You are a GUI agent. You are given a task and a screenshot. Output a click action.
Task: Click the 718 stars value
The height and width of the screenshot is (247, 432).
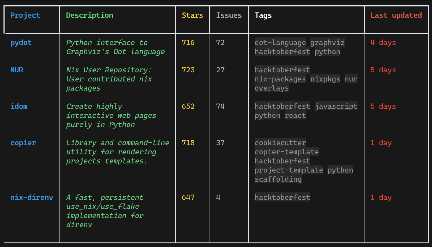point(188,143)
